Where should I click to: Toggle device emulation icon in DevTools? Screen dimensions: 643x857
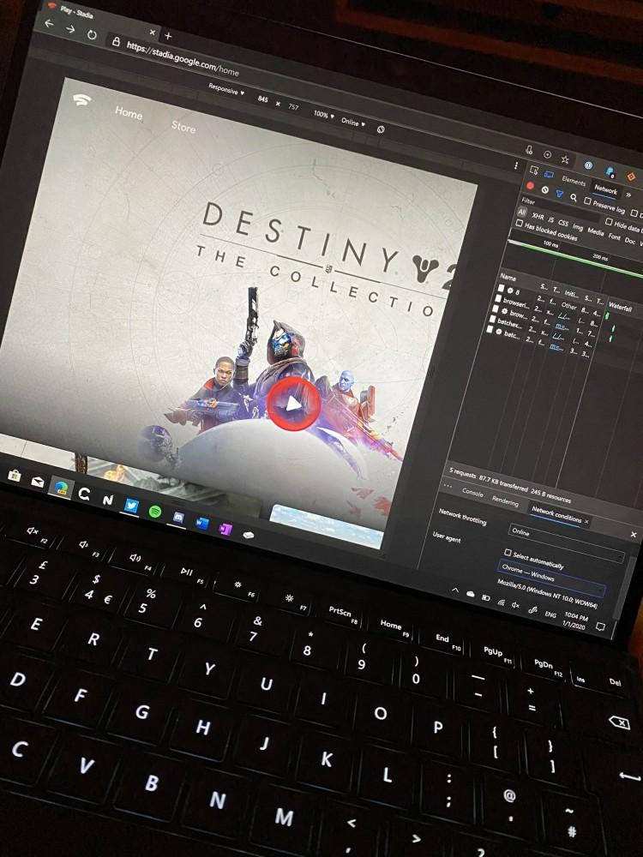tap(549, 174)
